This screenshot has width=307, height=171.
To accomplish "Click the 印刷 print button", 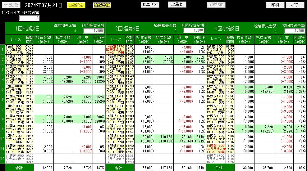I will [275, 5].
